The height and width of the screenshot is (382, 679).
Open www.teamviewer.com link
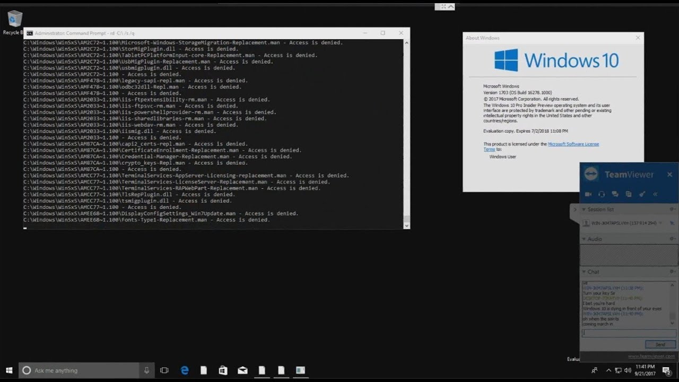point(651,357)
